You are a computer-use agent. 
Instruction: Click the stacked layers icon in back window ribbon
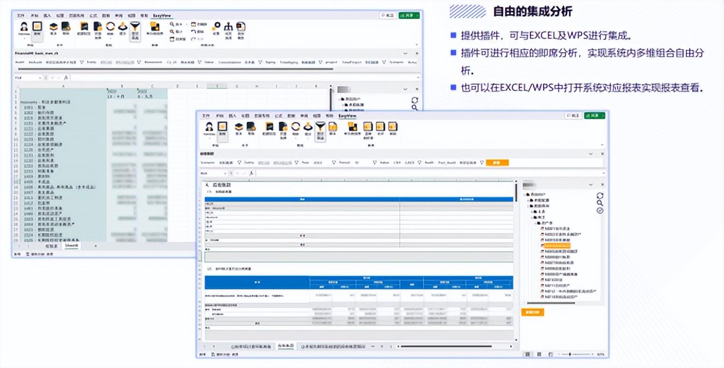click(54, 27)
